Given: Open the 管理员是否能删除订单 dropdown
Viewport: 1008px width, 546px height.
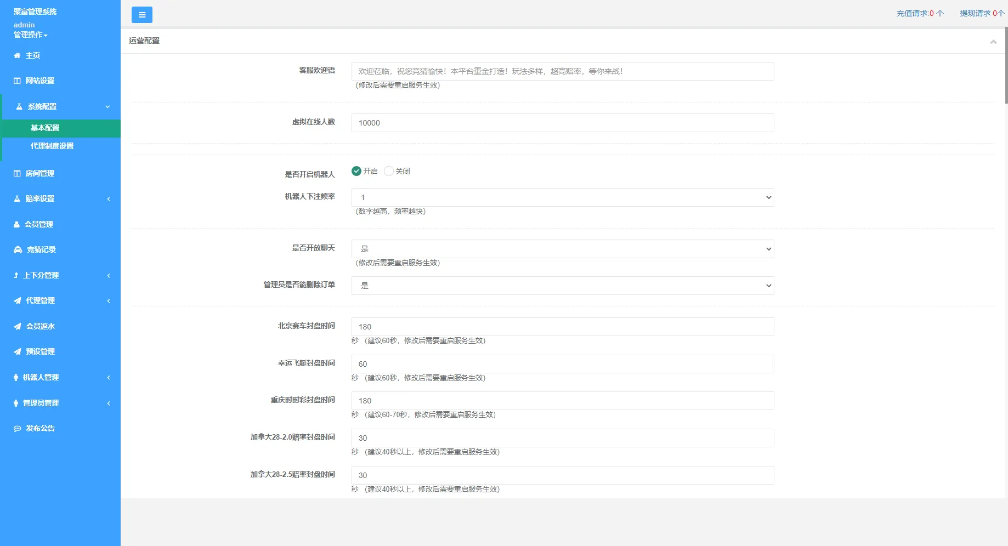Looking at the screenshot, I should coord(562,286).
